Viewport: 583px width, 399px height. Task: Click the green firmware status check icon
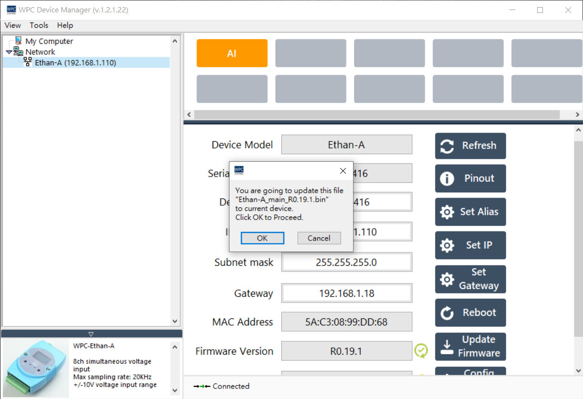click(x=421, y=351)
